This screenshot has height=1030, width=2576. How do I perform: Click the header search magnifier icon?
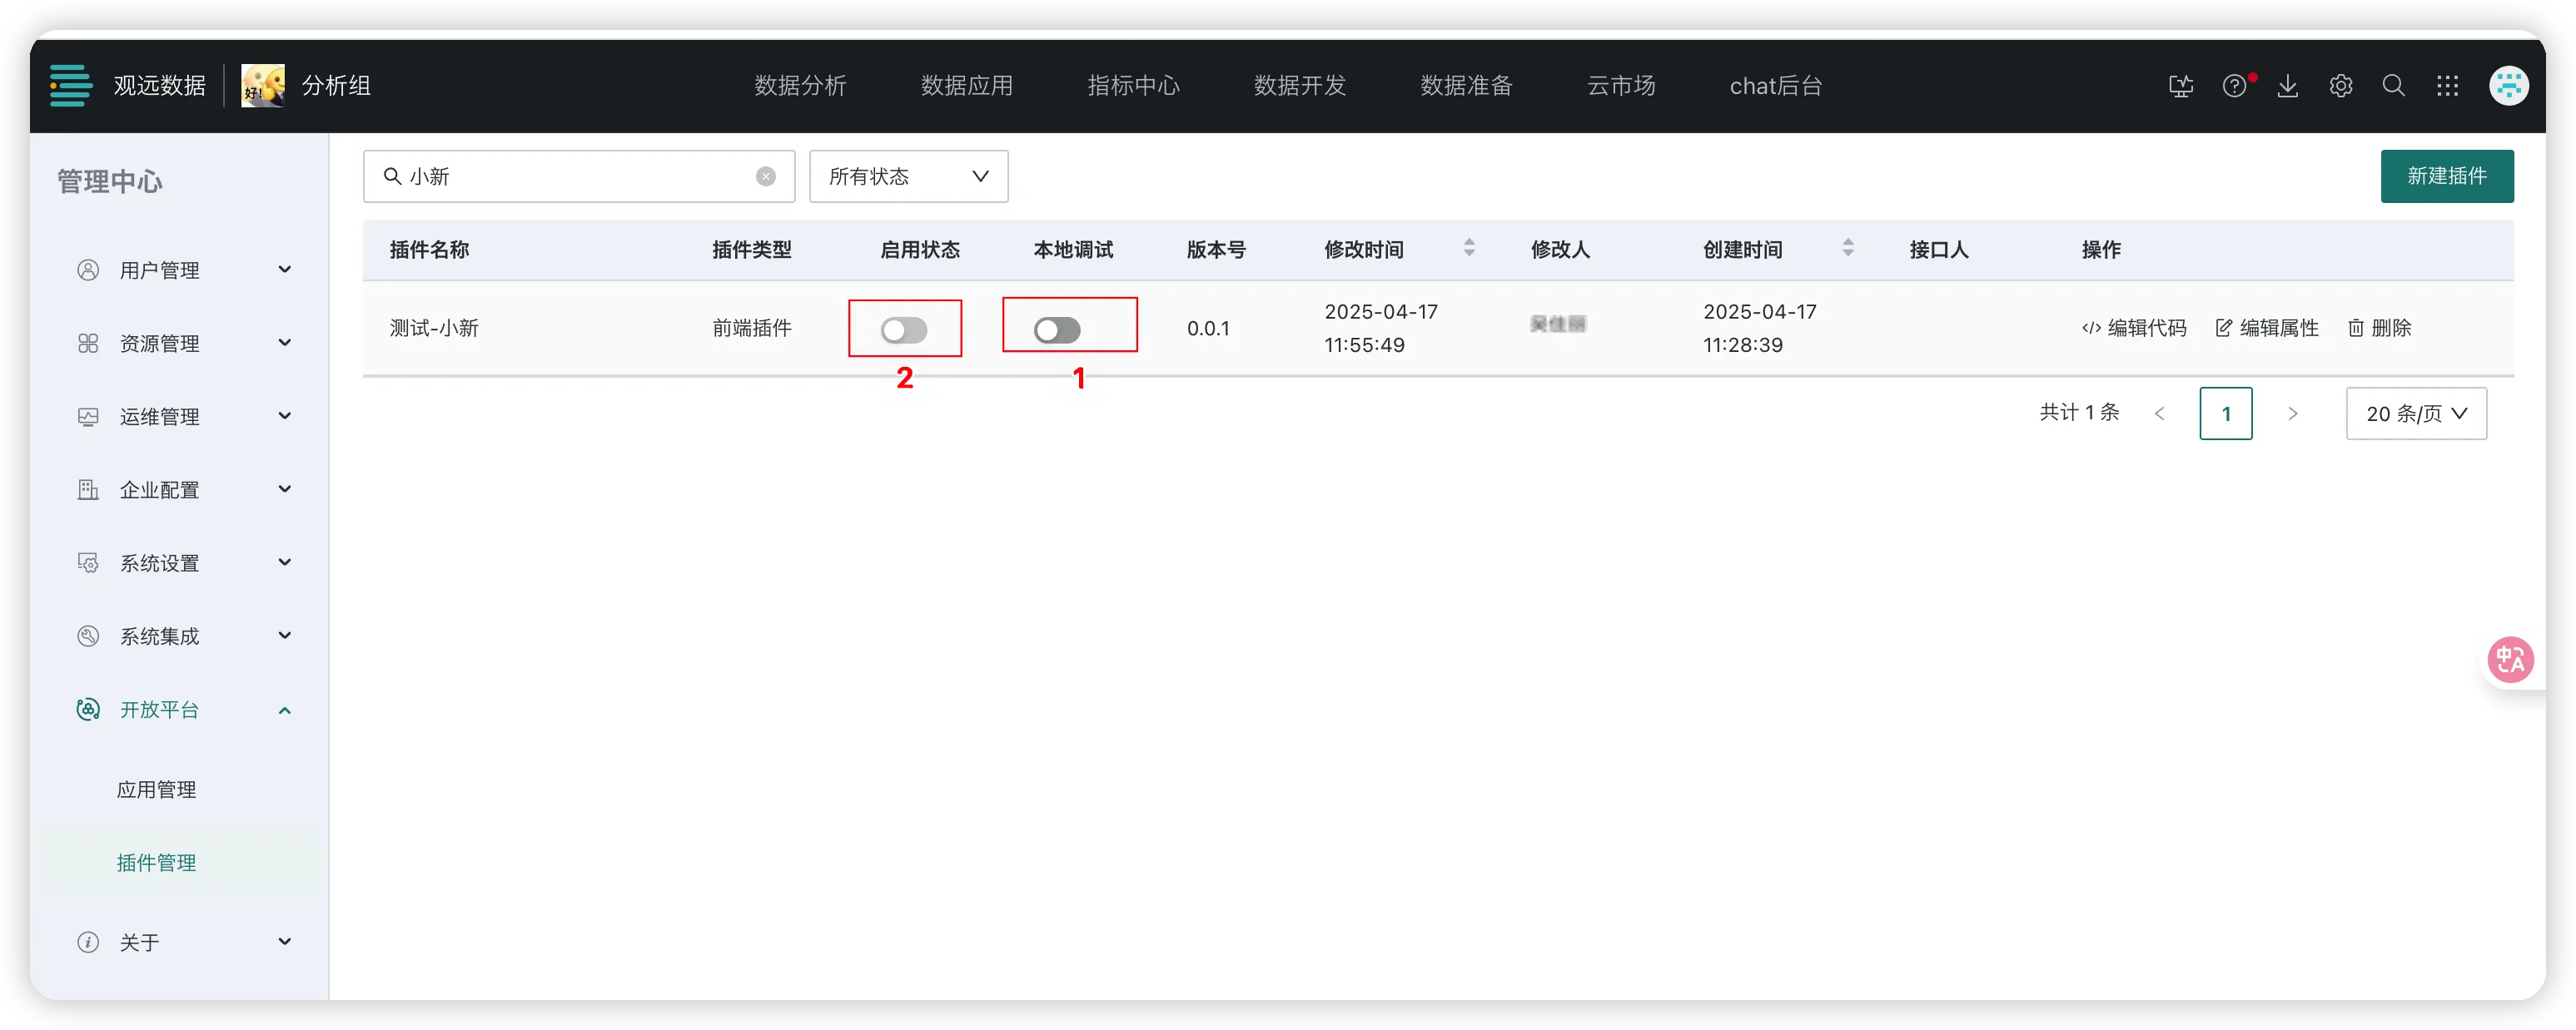click(2394, 86)
